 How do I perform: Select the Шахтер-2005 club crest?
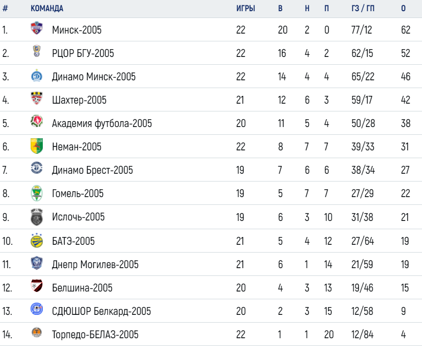(x=36, y=98)
